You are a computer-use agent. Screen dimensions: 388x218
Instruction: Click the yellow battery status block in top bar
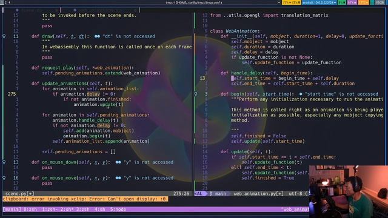point(292,2)
